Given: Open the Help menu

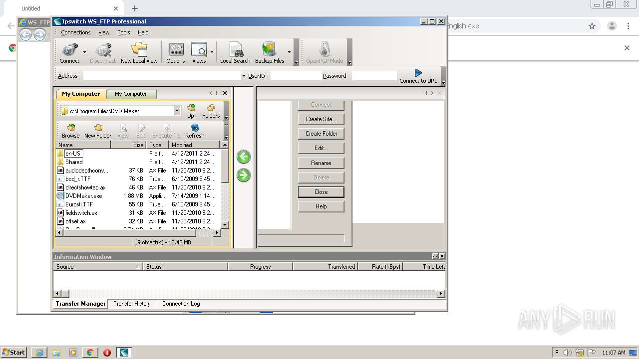Looking at the screenshot, I should 143,32.
